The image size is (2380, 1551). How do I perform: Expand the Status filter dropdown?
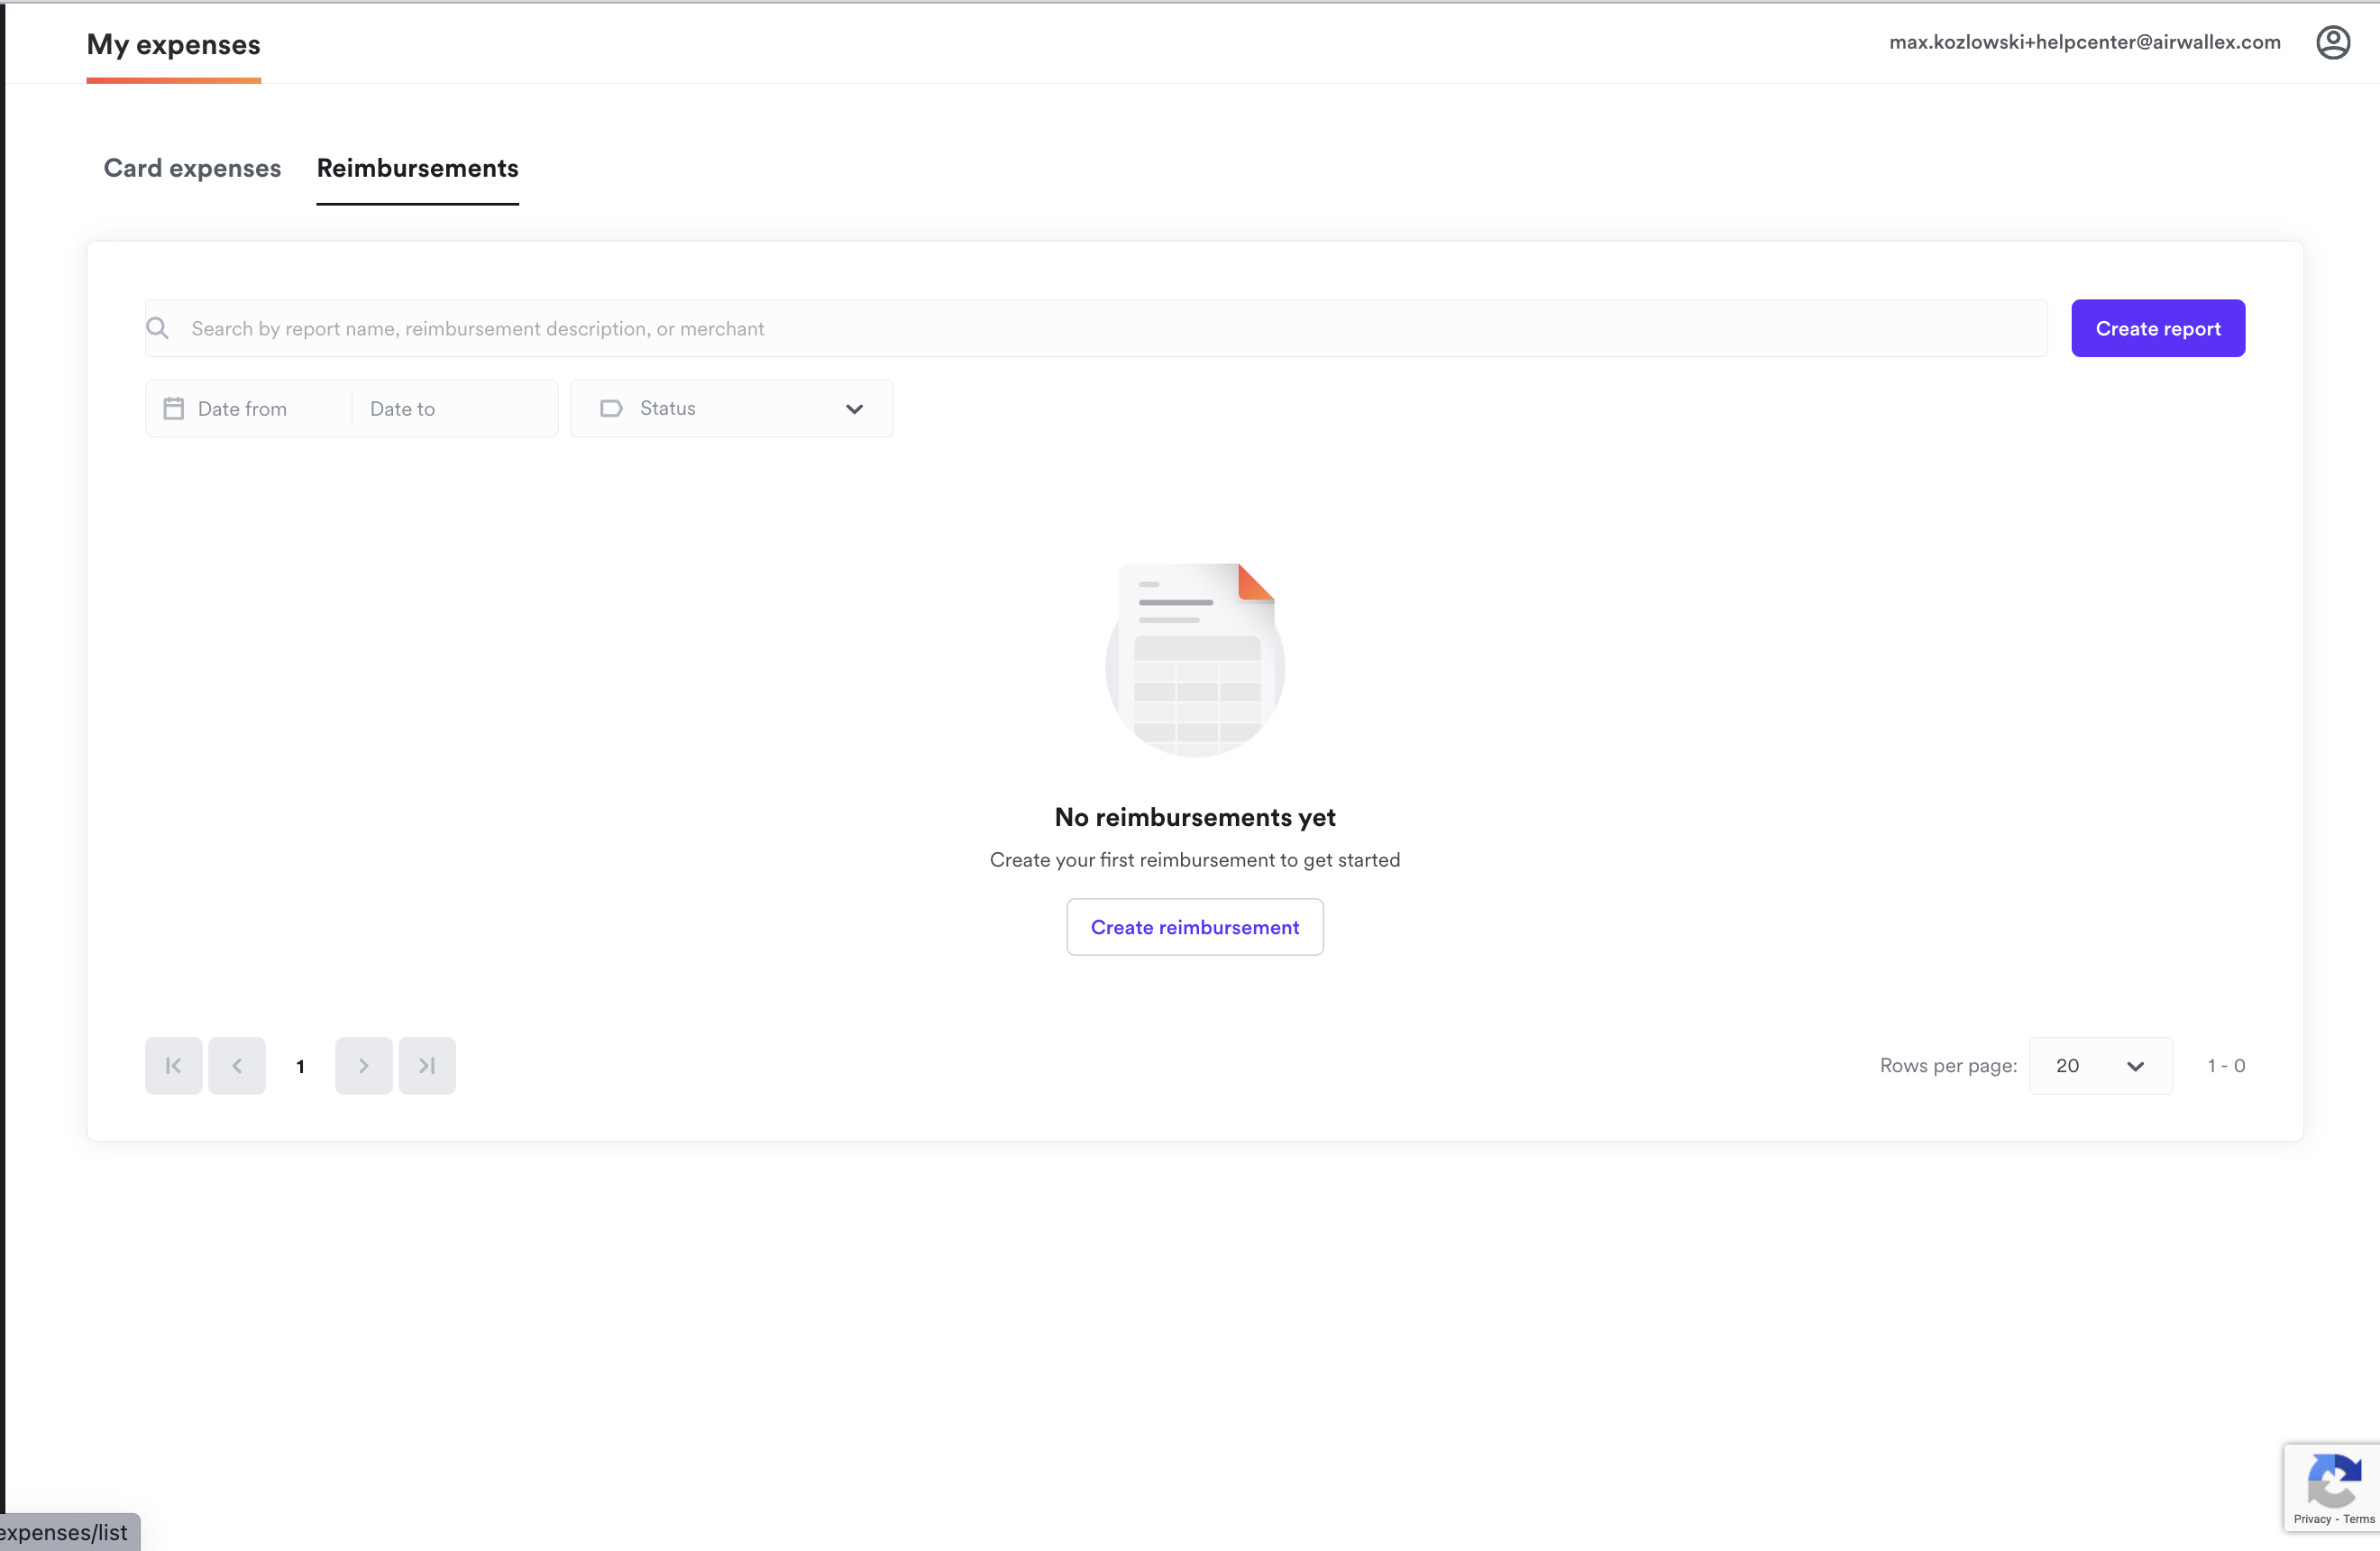tap(732, 408)
